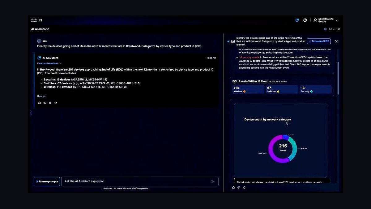
Task: Click the Cisco IQ logo
Action: 36,20
